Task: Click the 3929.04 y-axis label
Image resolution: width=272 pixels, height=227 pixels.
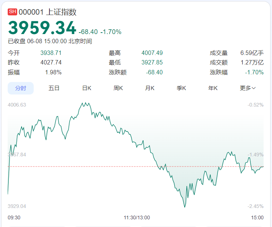Action: (x=17, y=206)
